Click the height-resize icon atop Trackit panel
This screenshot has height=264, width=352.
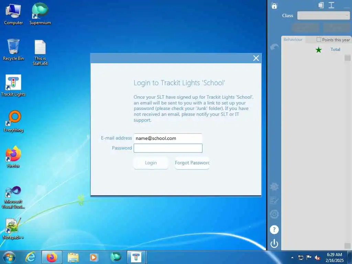331,5
